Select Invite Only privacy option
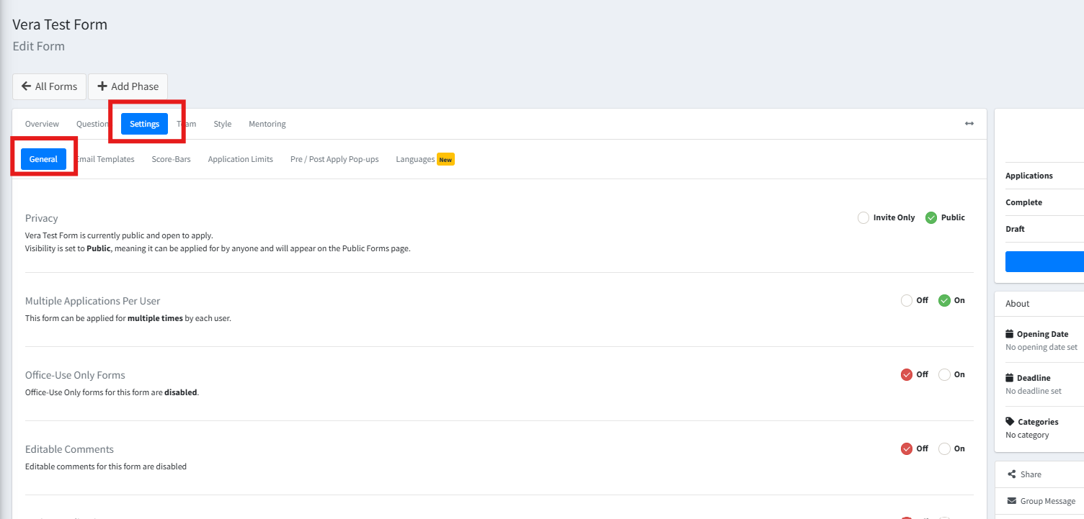1084x519 pixels. 863,217
